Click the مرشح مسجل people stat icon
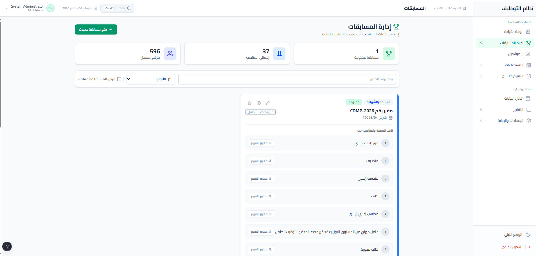 [x=170, y=54]
